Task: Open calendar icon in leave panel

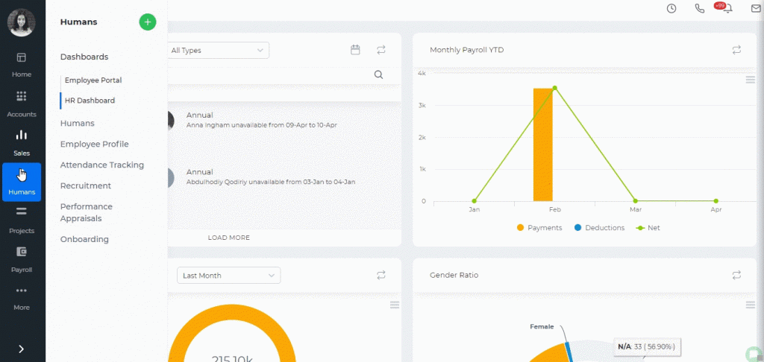Action: (355, 50)
